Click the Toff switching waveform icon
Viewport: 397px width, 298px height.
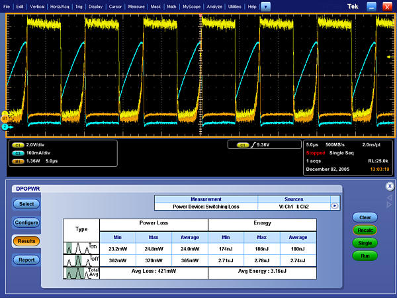pyautogui.click(x=81, y=262)
